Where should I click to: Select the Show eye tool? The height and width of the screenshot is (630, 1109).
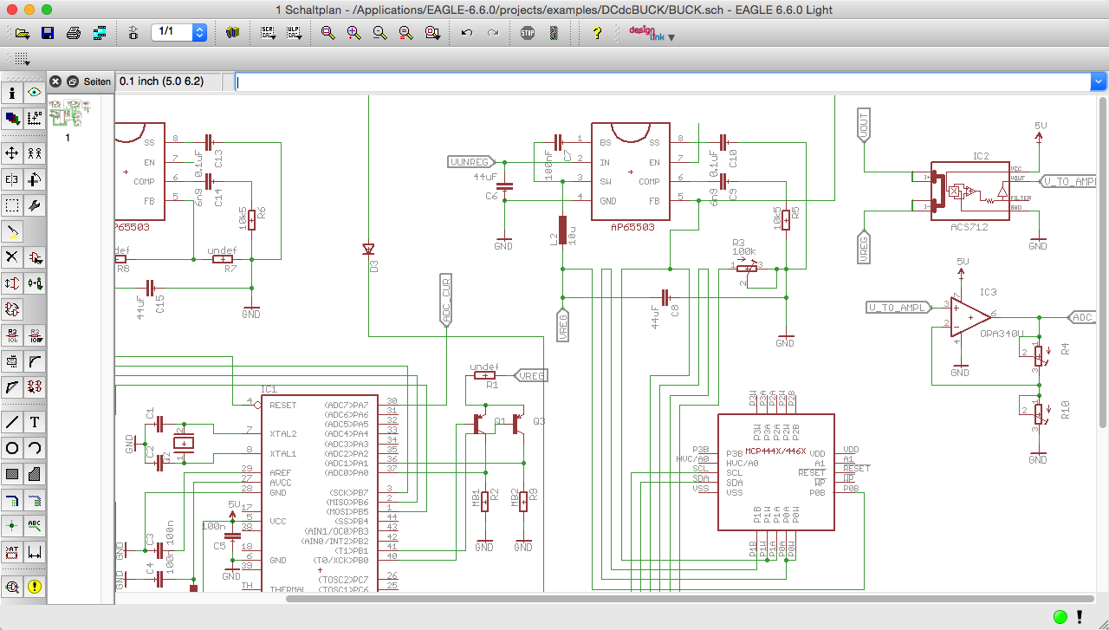35,93
